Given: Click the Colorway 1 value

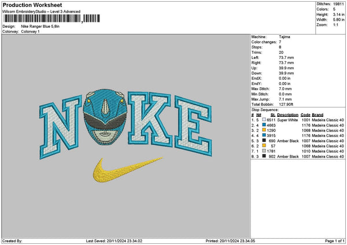Looking at the screenshot, I should tap(30, 32).
